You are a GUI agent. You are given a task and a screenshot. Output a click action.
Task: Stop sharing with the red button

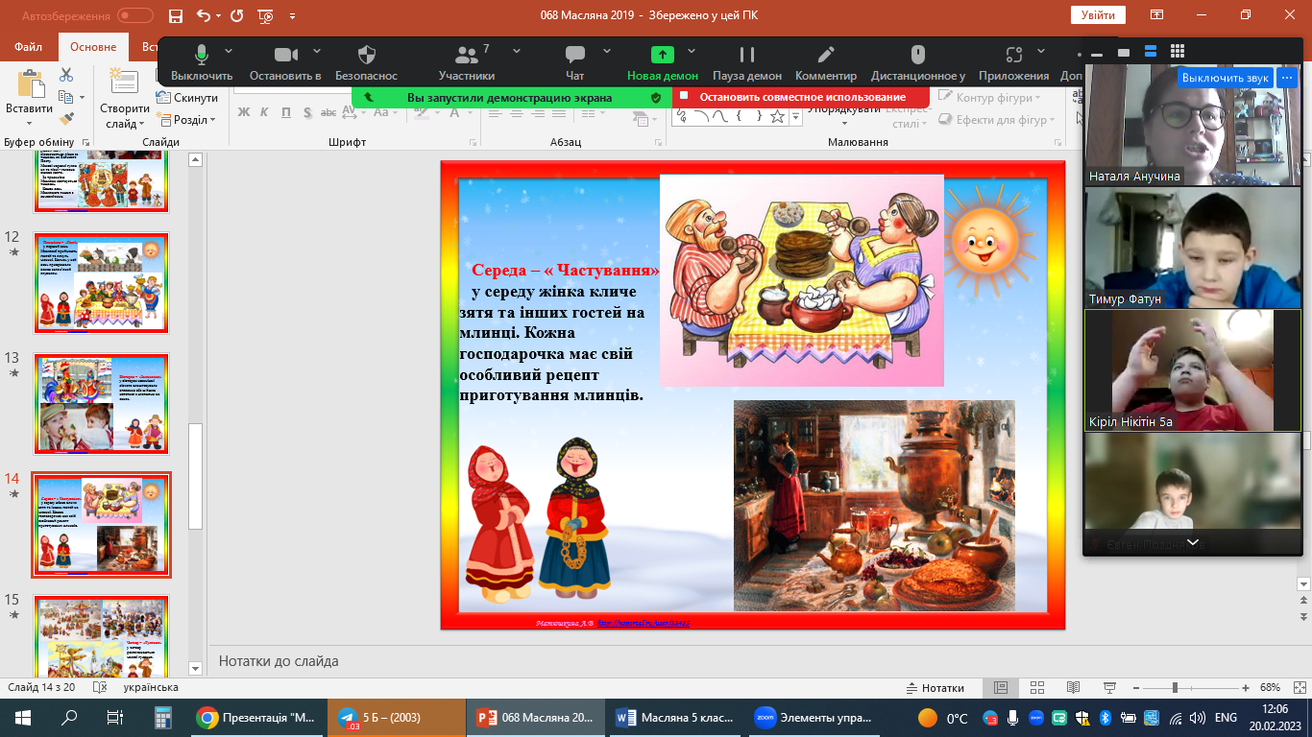[x=801, y=97]
